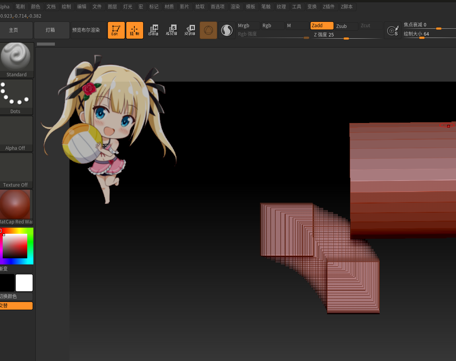Adjust the 绘制大小 64 slider
This screenshot has width=456, height=361.
pos(429,34)
